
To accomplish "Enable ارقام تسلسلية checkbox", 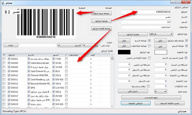I will point(148,86).
